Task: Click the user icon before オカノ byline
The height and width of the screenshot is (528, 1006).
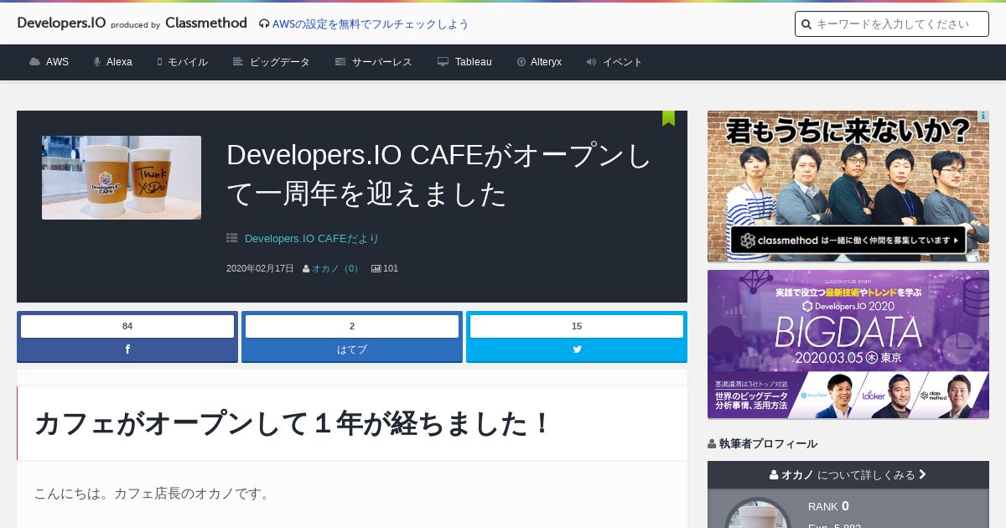Action: pos(306,269)
